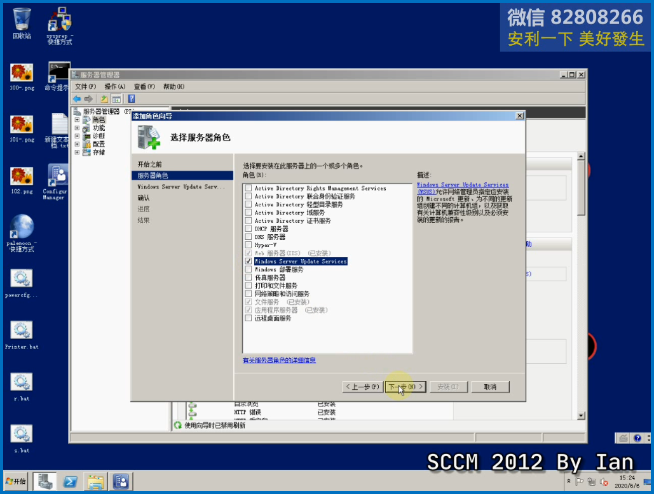Check the 传真服务器 role
Image resolution: width=654 pixels, height=494 pixels.
[248, 277]
